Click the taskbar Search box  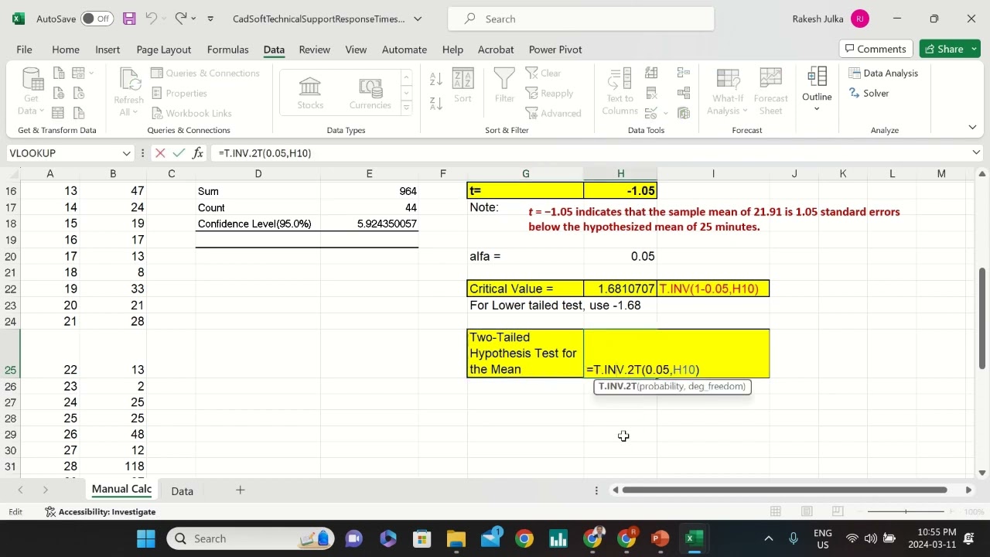click(251, 538)
